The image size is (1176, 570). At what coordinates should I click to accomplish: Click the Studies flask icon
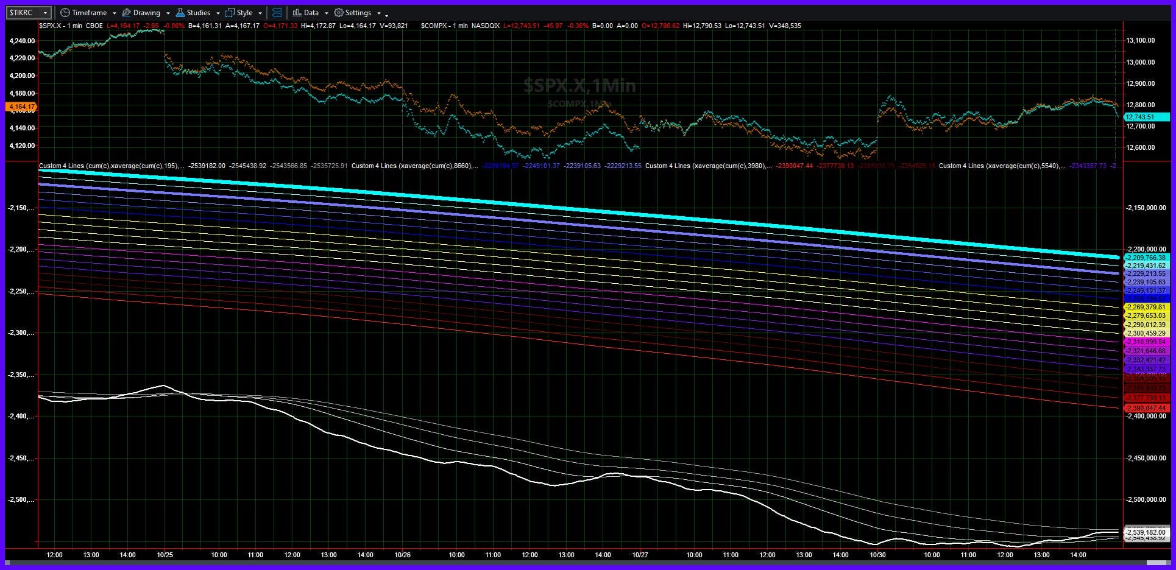click(x=180, y=12)
